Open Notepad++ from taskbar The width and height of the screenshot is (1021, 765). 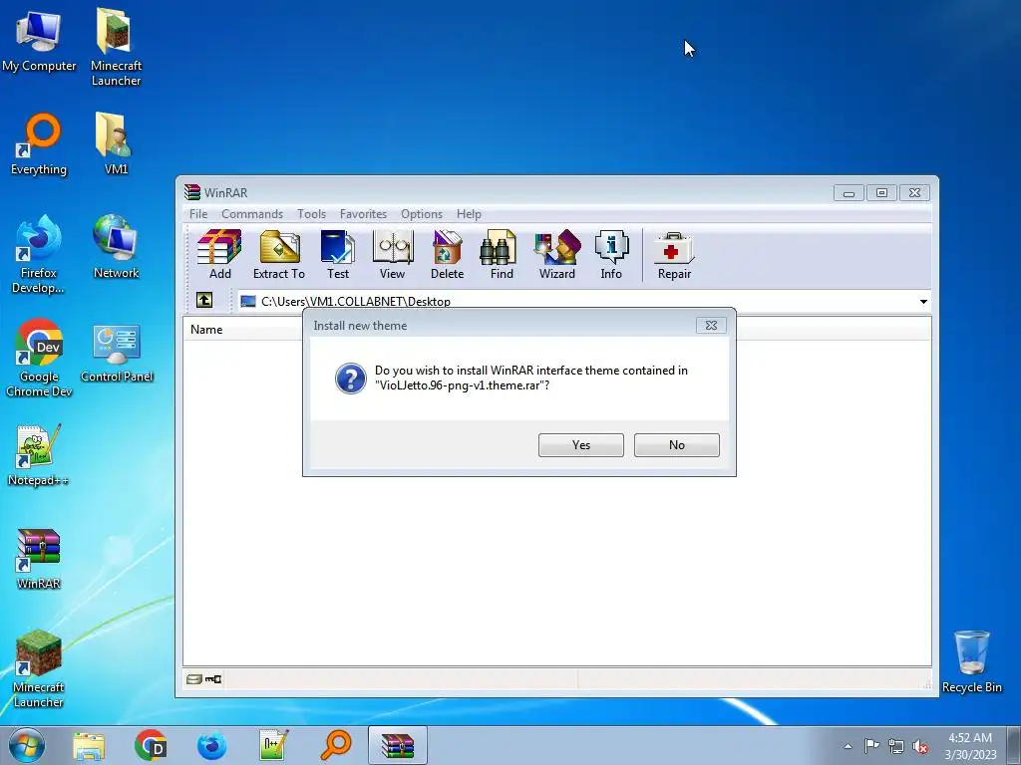coord(273,745)
